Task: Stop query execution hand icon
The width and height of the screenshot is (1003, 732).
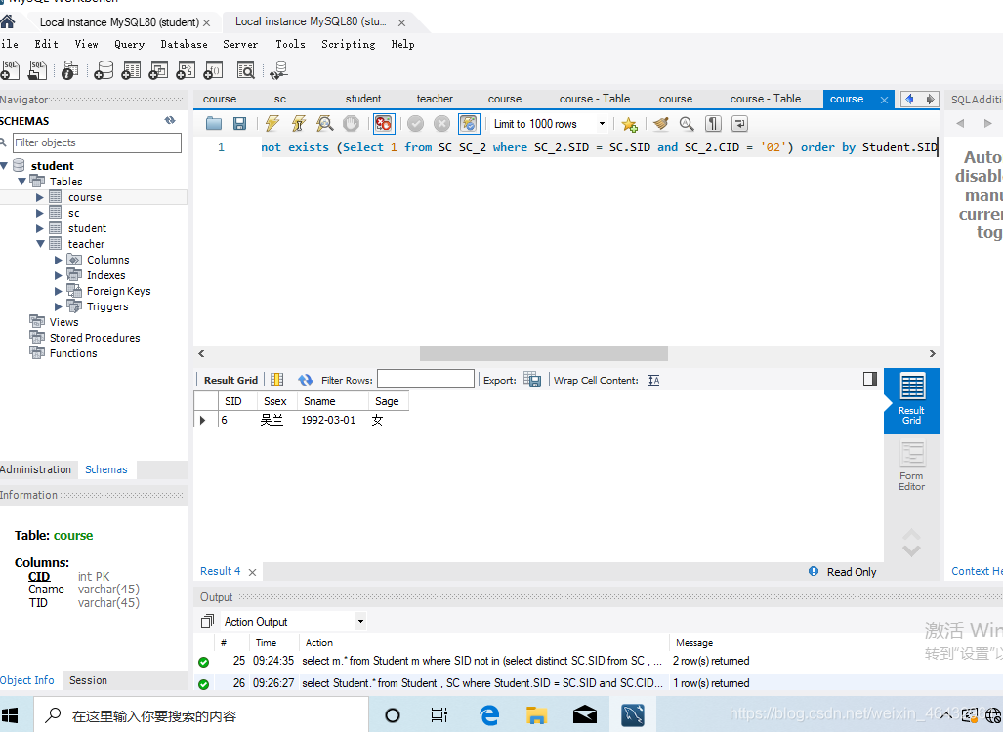Action: pyautogui.click(x=351, y=123)
